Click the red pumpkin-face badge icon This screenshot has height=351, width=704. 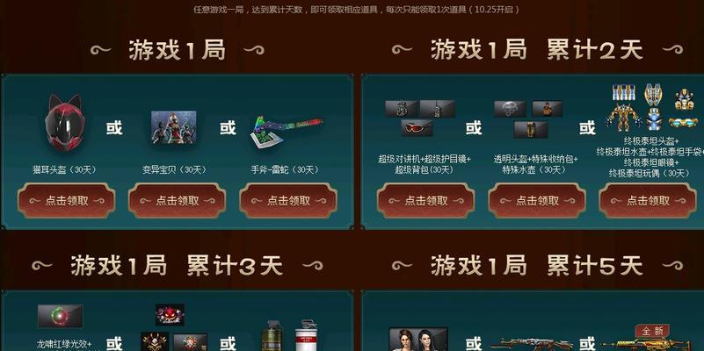(x=170, y=315)
